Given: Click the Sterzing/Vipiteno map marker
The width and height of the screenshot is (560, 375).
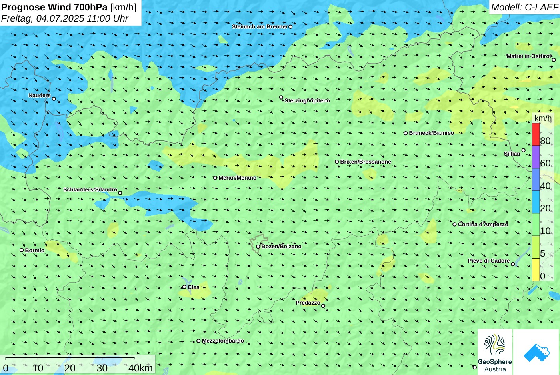Looking at the screenshot, I should (x=281, y=98).
